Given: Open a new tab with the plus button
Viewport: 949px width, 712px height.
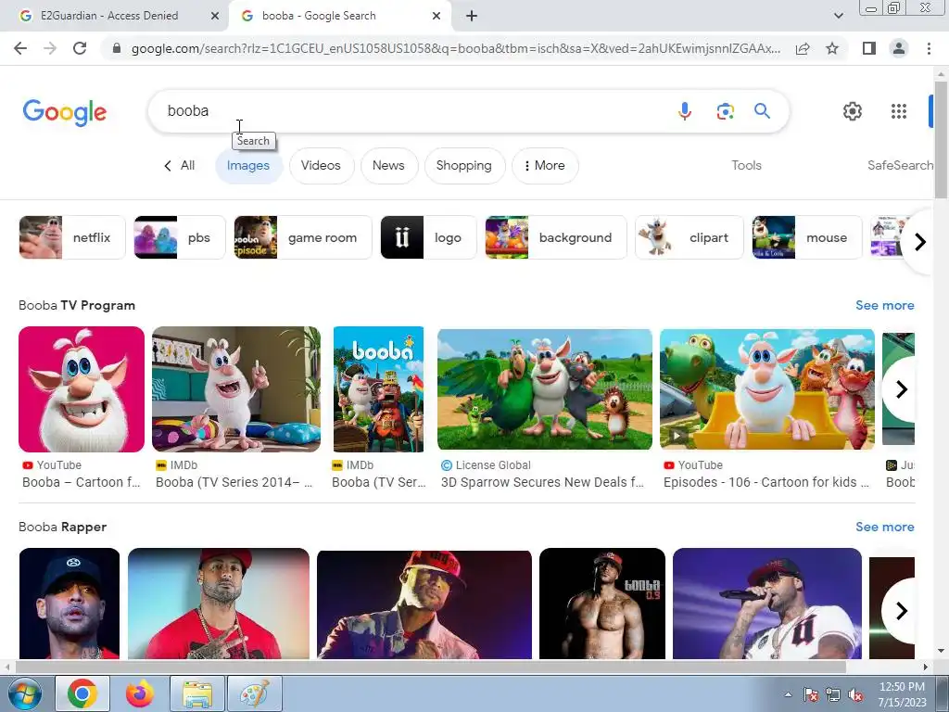Looking at the screenshot, I should pos(472,16).
